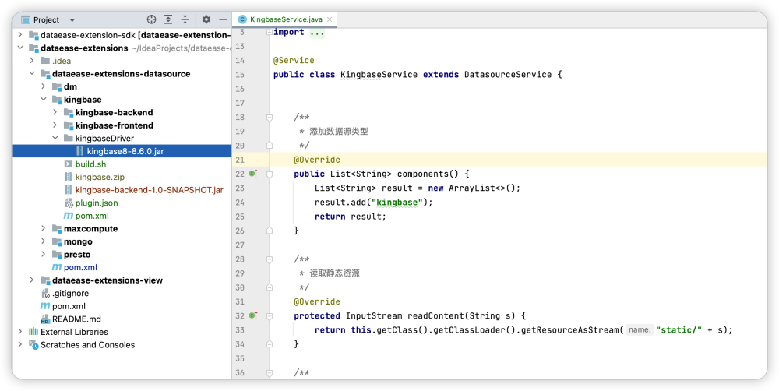Image resolution: width=779 pixels, height=391 pixels.
Task: Select the README.md file
Action: click(x=76, y=319)
